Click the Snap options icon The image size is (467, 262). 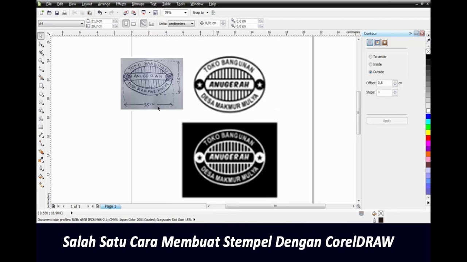coord(213,13)
